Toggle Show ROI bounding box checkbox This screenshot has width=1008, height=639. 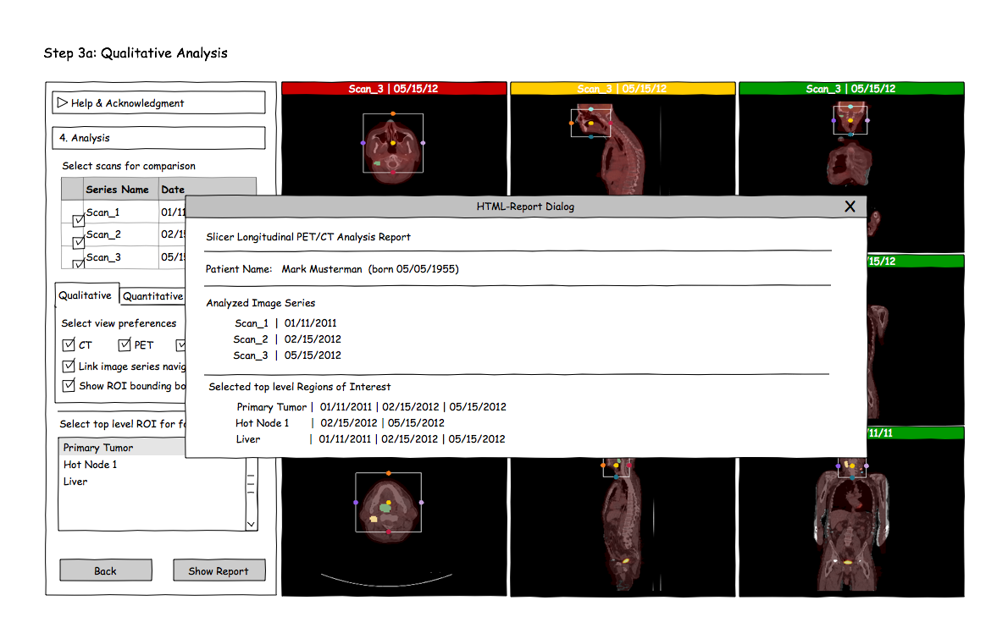69,386
